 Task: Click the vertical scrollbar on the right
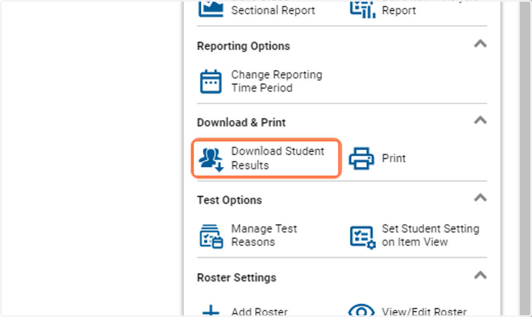coord(525,158)
